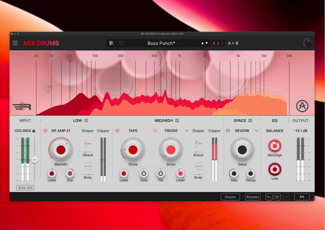Click the TRIODE Level knob
Image resolution: width=325 pixels, height=230 pixels.
pos(180,173)
